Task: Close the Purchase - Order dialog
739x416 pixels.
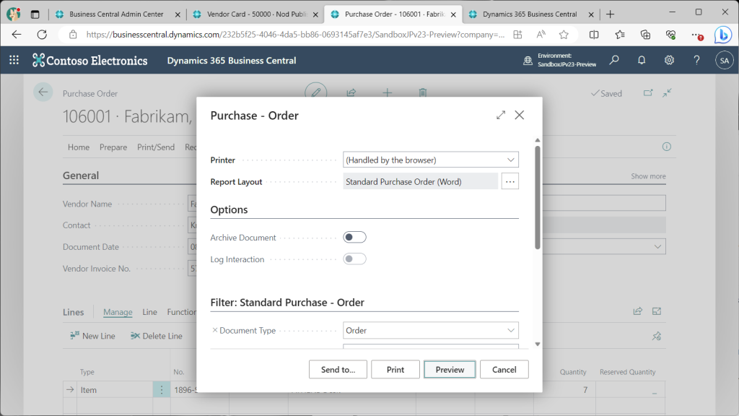Action: 520,115
